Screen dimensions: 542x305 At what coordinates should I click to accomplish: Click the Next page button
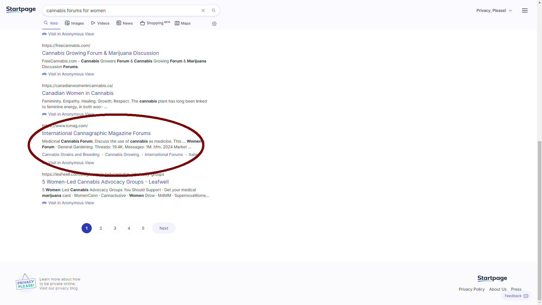tap(164, 228)
